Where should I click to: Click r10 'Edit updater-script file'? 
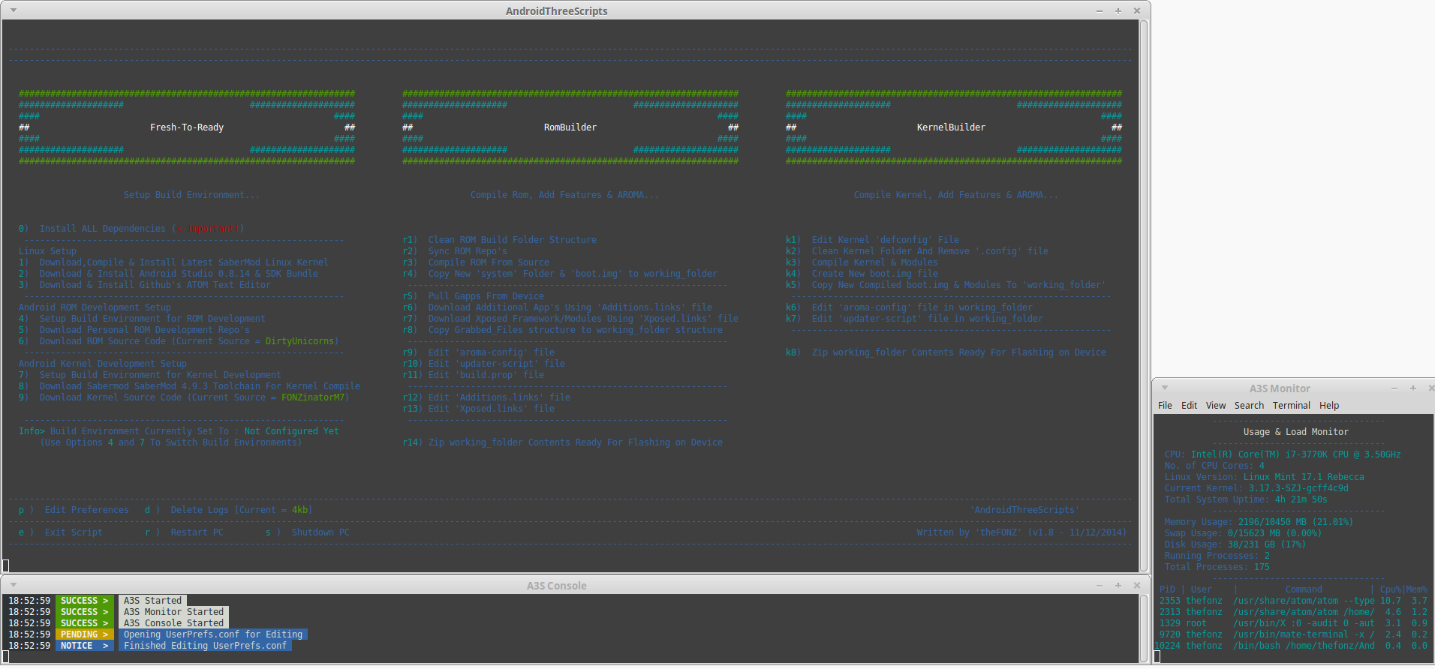coord(484,364)
